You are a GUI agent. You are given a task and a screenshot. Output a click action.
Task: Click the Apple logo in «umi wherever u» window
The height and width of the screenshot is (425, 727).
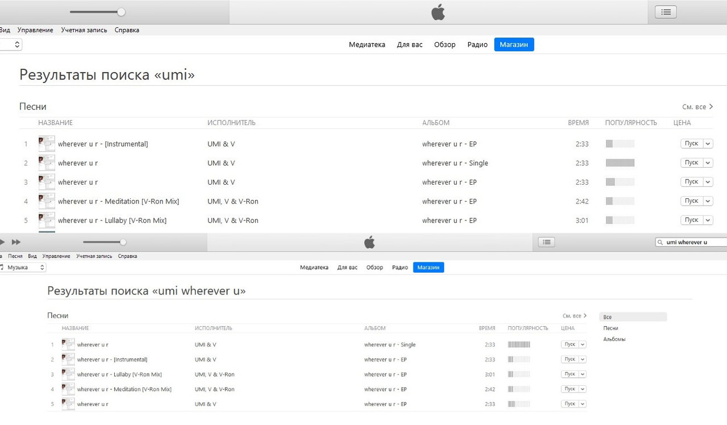point(369,243)
